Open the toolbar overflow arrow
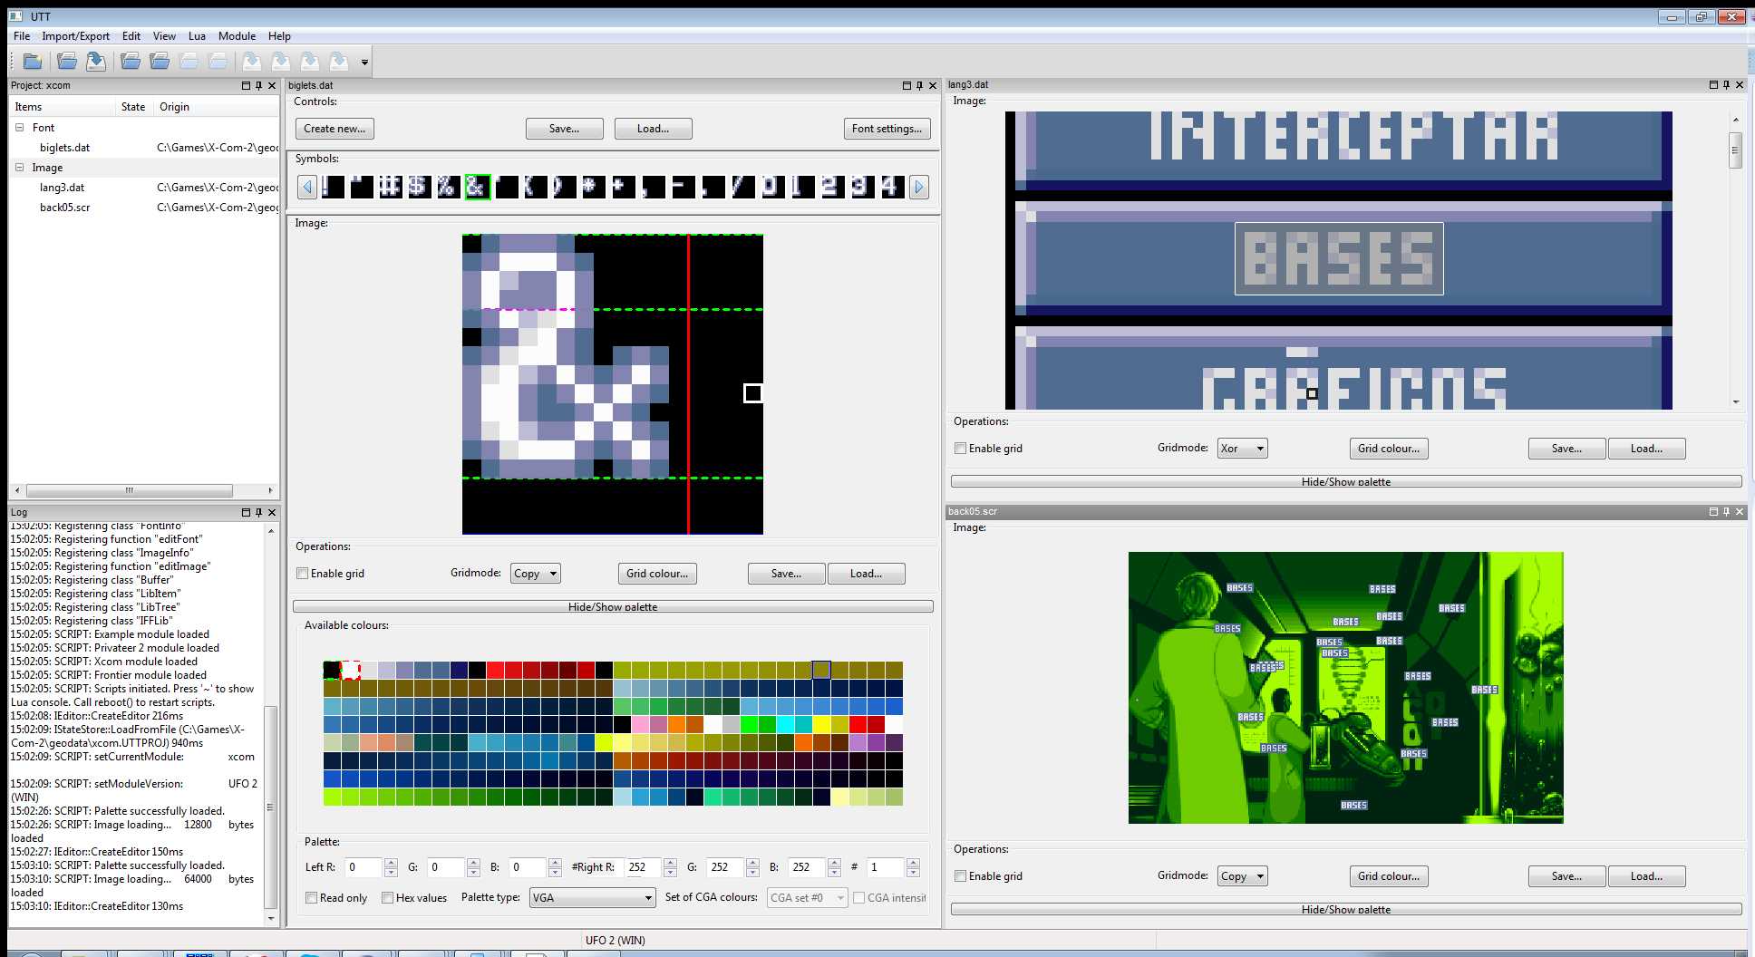Image resolution: width=1755 pixels, height=957 pixels. click(x=364, y=63)
